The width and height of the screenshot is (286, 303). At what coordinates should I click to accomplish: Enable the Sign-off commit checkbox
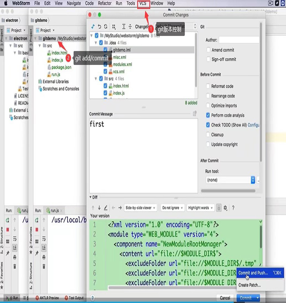coord(208,59)
